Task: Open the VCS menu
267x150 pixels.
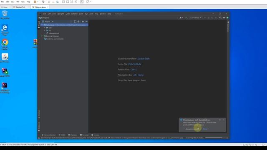Action: [x=96, y=14]
